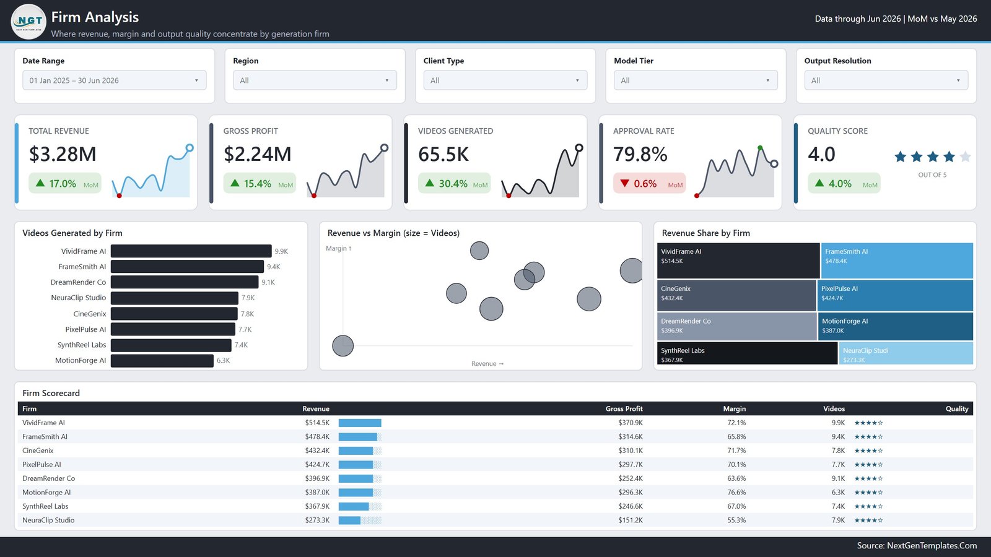Screen dimensions: 991x557
Task: Click the green up arrow in Gross Profit
Action: point(235,183)
